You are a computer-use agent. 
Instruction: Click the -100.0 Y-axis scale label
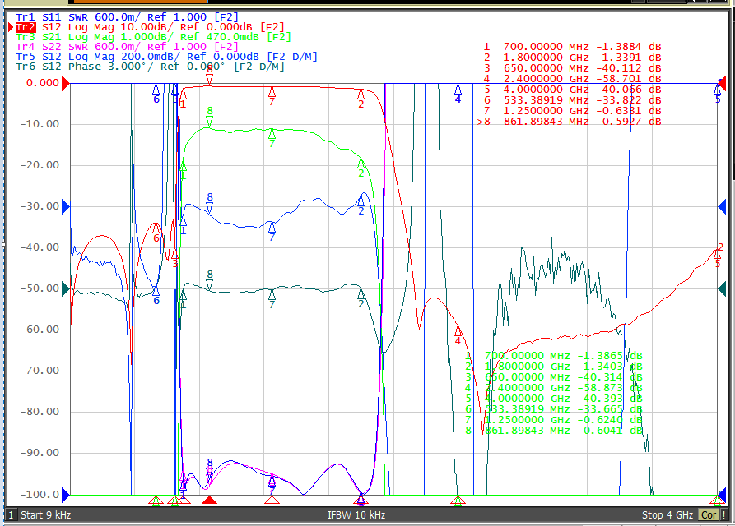pos(40,494)
